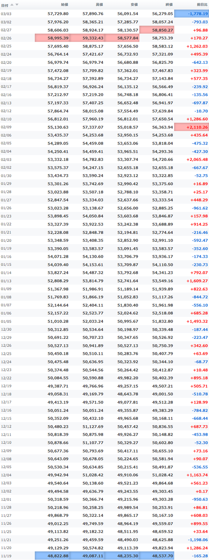Select the 58,995.39 opening price on 02/26
209x560 pixels.
click(x=53, y=38)
